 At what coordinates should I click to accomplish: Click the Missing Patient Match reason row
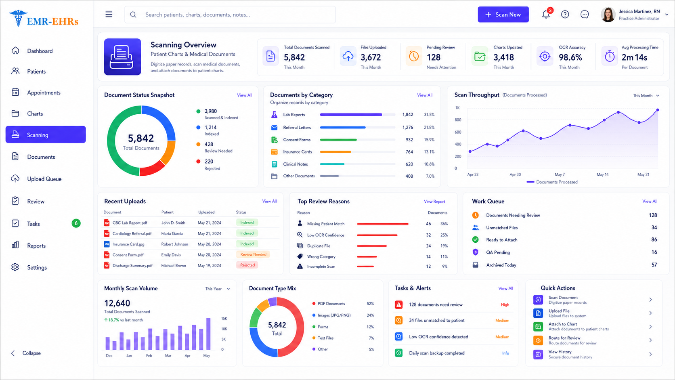point(372,224)
